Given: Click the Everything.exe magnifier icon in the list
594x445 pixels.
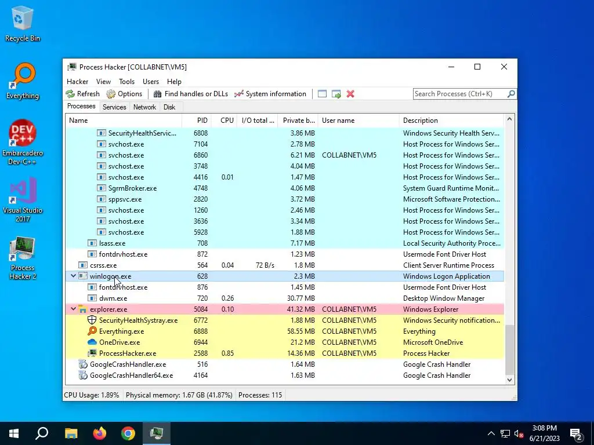Looking at the screenshot, I should tap(92, 331).
